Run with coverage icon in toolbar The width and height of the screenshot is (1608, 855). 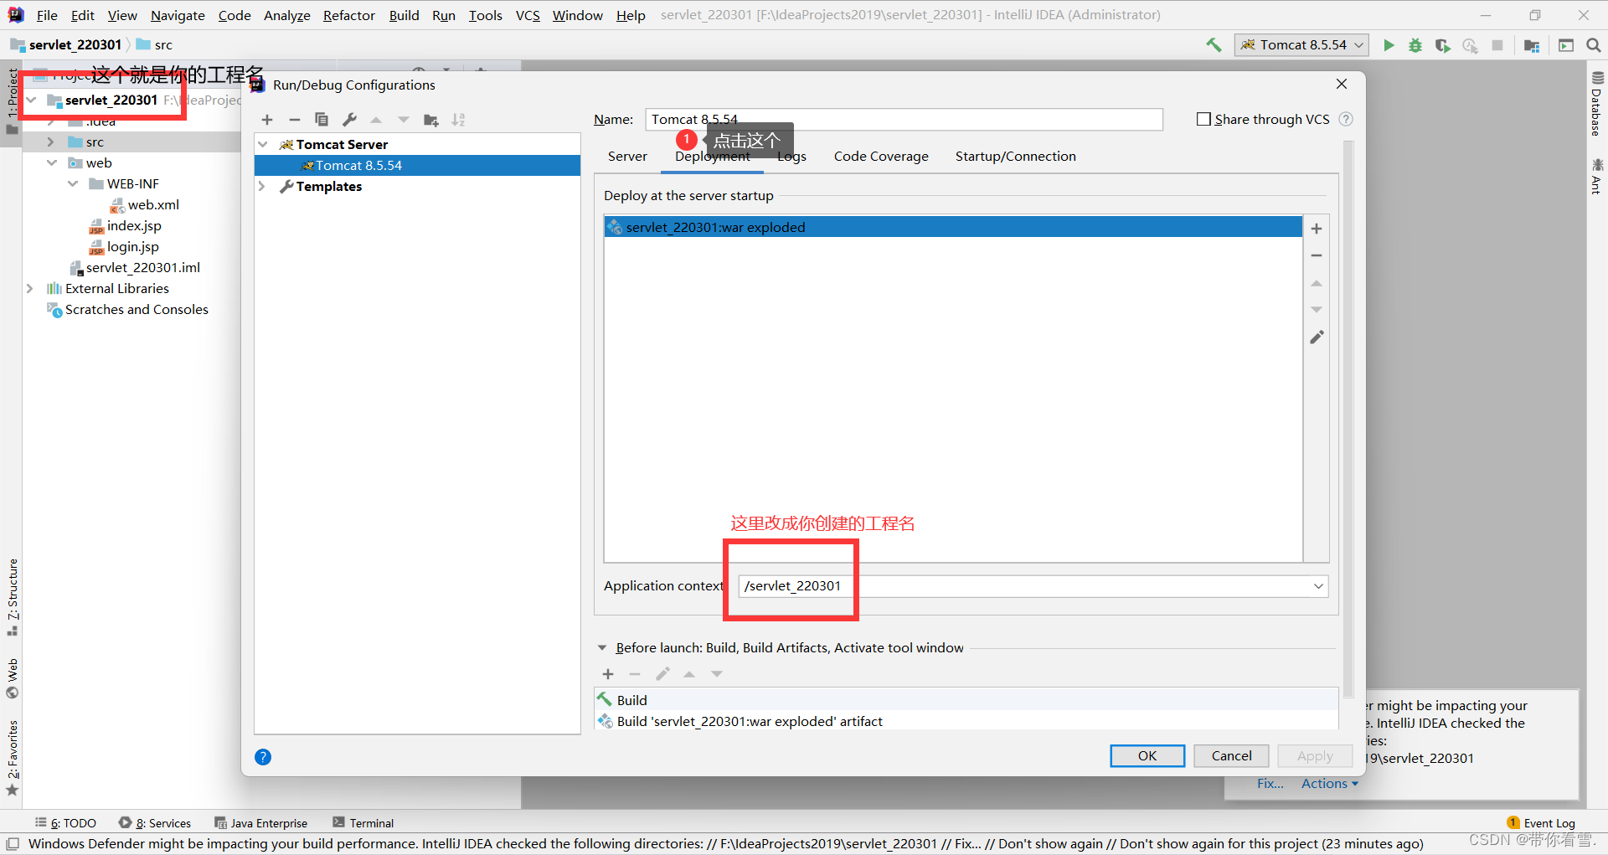(1442, 45)
